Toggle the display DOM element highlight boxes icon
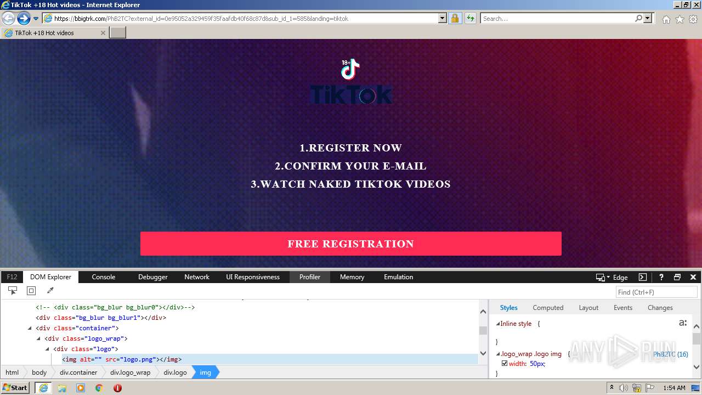Viewport: 702px width, 395px height. 31,291
